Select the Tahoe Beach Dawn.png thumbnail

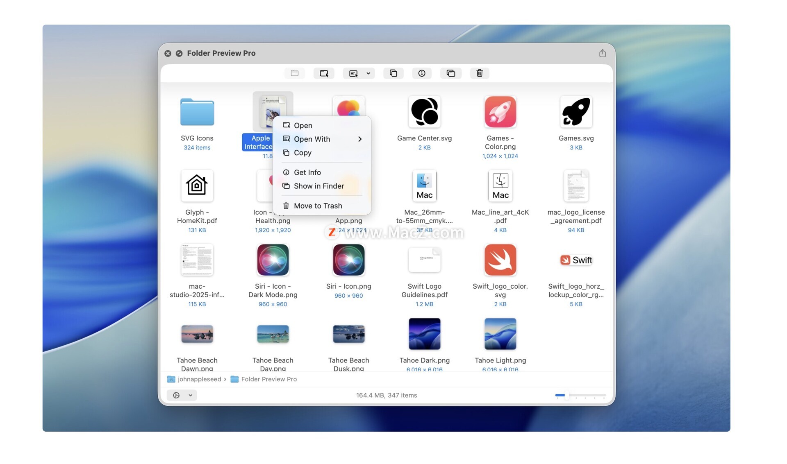(x=197, y=334)
